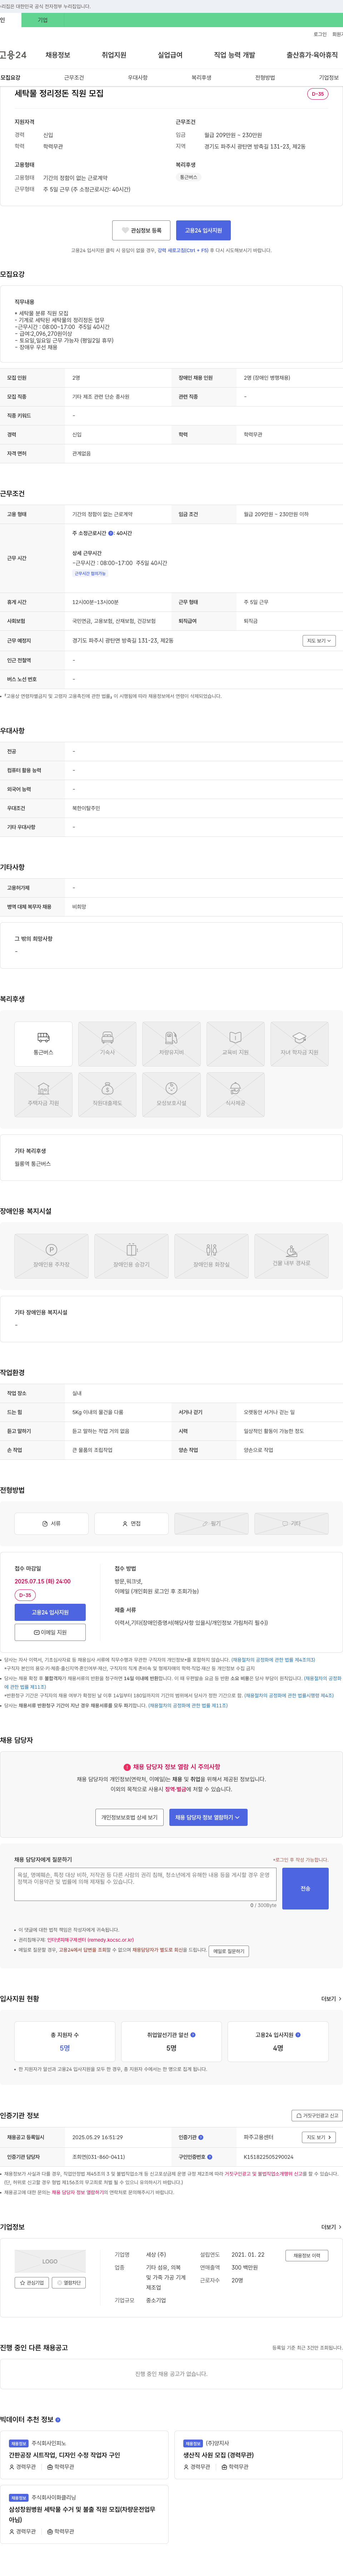Click info icon beside 빅데이터 추천 정보
This screenshot has height=2576, width=343.
(x=58, y=2420)
